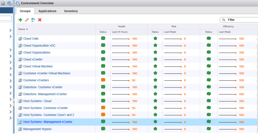Open the Inventory tab
The height and width of the screenshot is (137, 258).
point(71,11)
